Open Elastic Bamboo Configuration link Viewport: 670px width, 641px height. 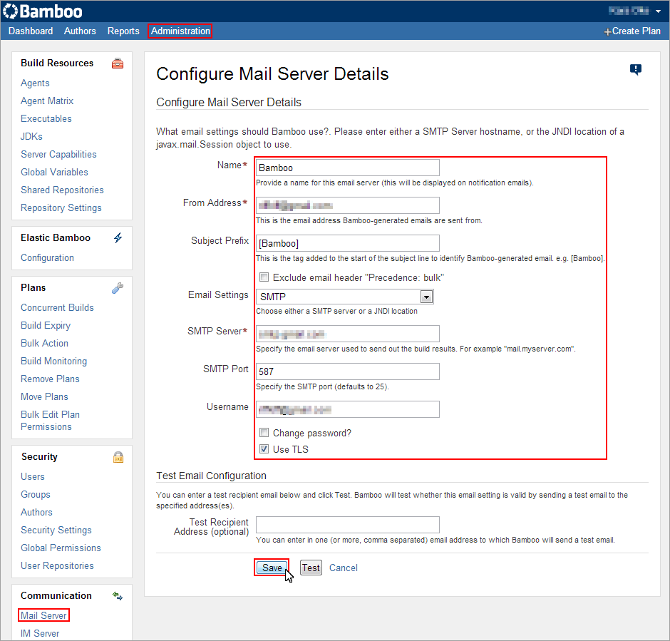pyautogui.click(x=48, y=257)
